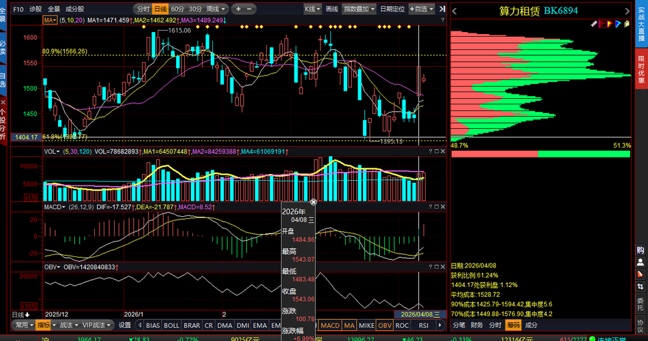Close the left sidebar tab with the small x
The width and height of the screenshot is (648, 341).
pyautogui.click(x=3, y=102)
